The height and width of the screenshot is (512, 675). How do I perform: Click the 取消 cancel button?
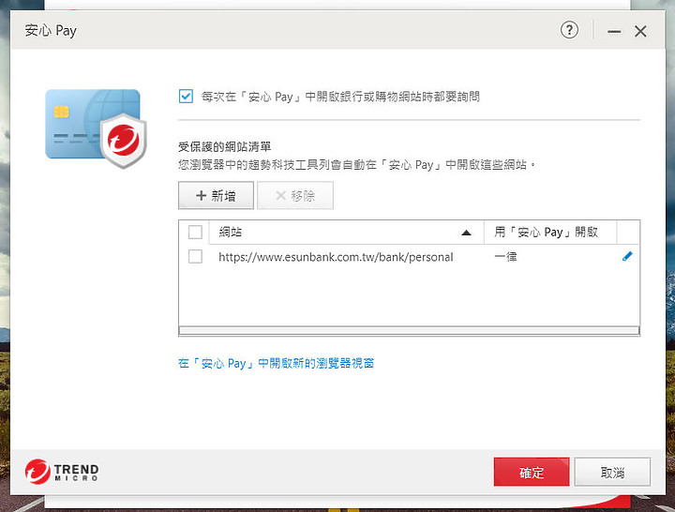point(612,472)
